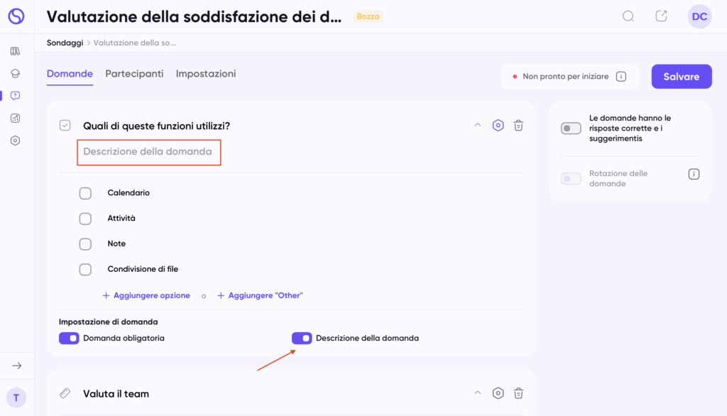Open settings for 'Quali di queste funzioni' question

click(x=498, y=126)
